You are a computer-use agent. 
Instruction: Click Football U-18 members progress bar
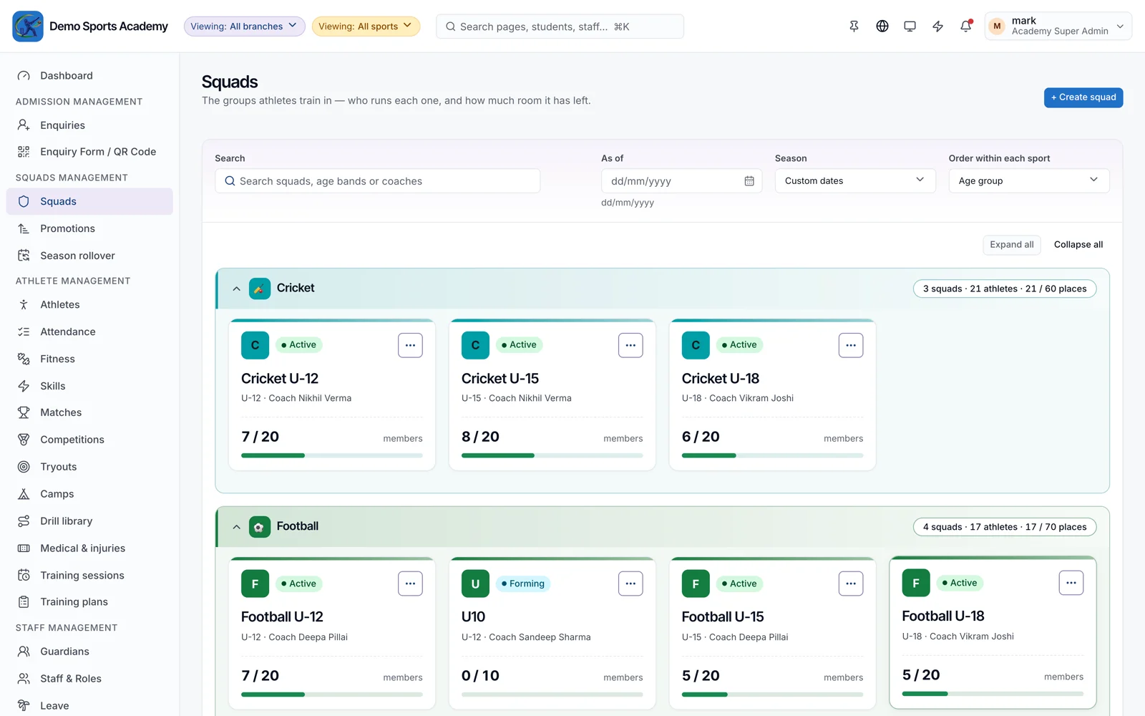(x=993, y=694)
